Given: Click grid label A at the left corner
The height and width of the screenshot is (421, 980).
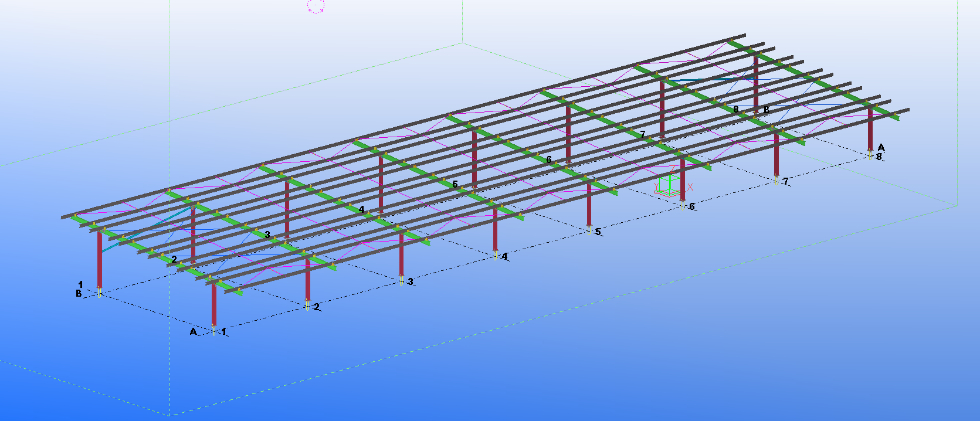Looking at the screenshot, I should [193, 332].
